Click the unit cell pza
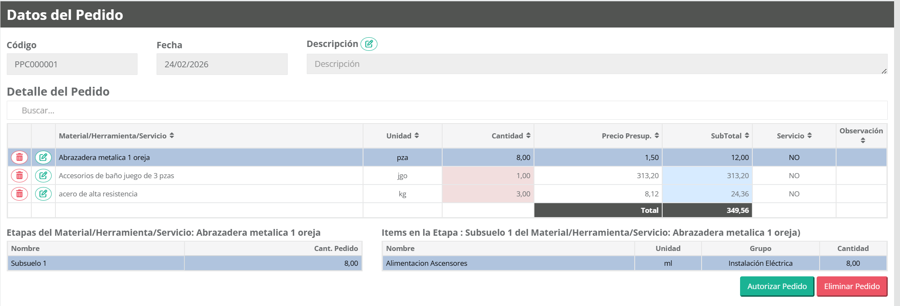 pyautogui.click(x=402, y=157)
